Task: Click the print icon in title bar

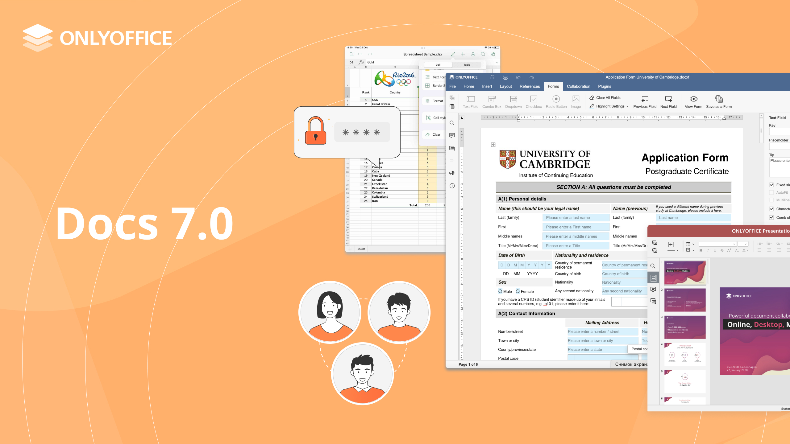Action: tap(505, 77)
